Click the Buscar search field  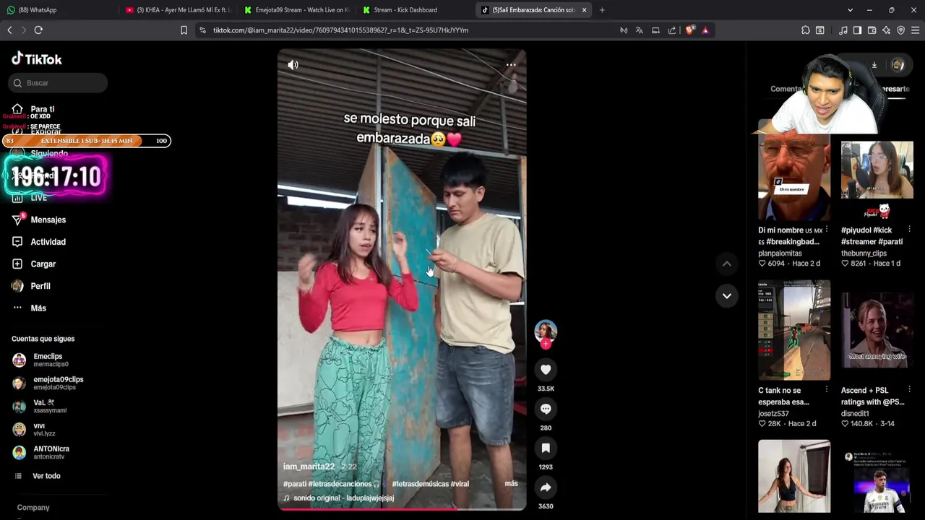(59, 83)
